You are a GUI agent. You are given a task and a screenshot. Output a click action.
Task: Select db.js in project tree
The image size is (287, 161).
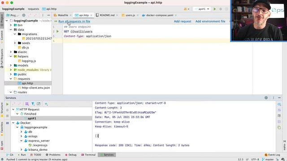pos(25,47)
